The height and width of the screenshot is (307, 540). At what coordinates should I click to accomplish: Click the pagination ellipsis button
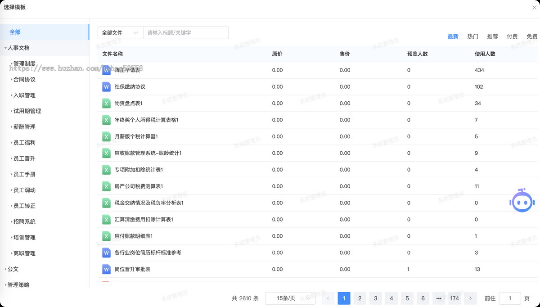pos(439,298)
